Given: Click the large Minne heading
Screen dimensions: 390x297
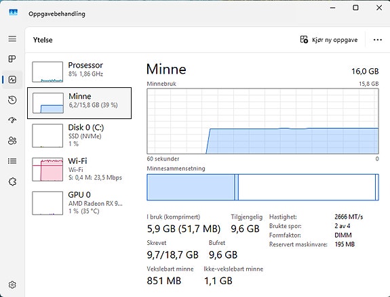Looking at the screenshot, I should (x=166, y=69).
